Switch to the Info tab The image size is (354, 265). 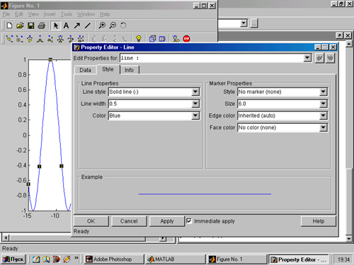pyautogui.click(x=129, y=70)
